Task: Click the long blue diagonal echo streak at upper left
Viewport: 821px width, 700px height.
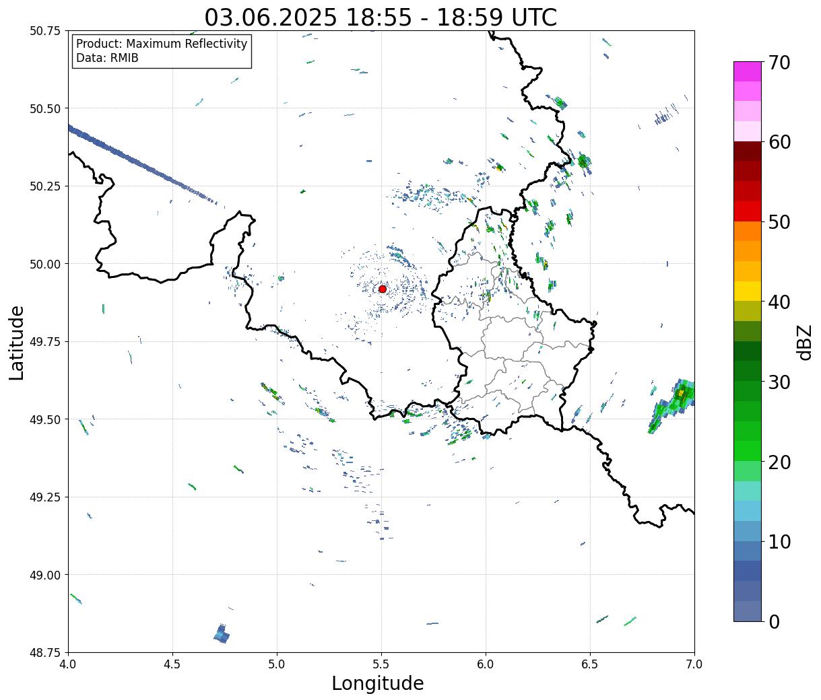Action: 141,163
